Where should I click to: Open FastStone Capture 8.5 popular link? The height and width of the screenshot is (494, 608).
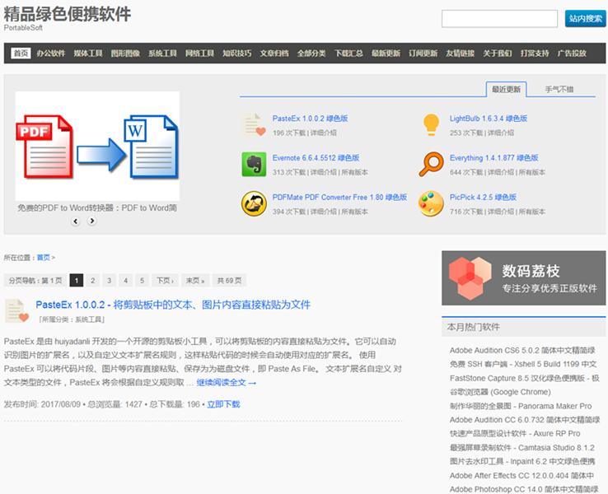[525, 378]
